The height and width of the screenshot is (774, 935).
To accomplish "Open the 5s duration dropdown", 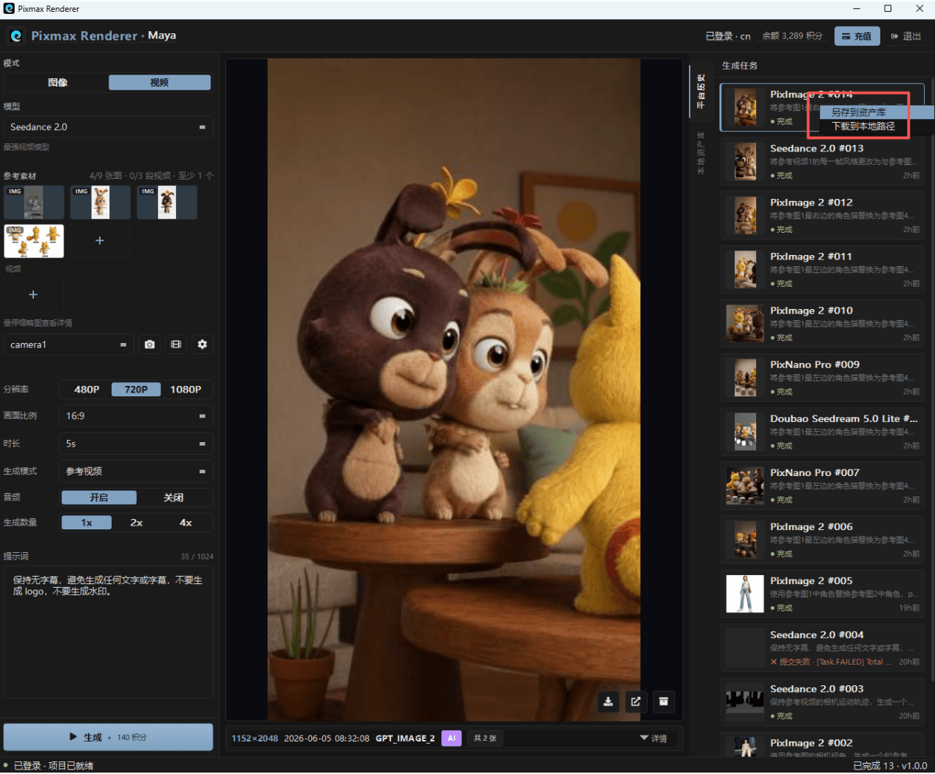I will click(136, 444).
